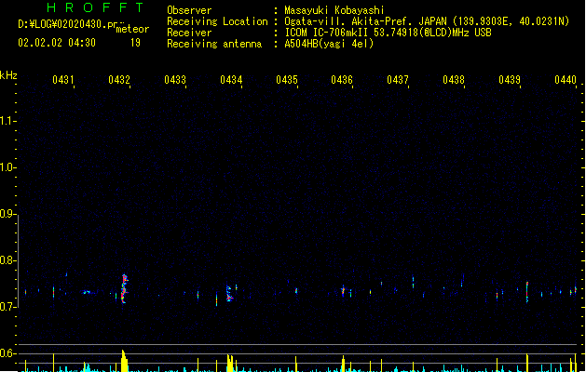Click the 0432 time marker

click(119, 80)
